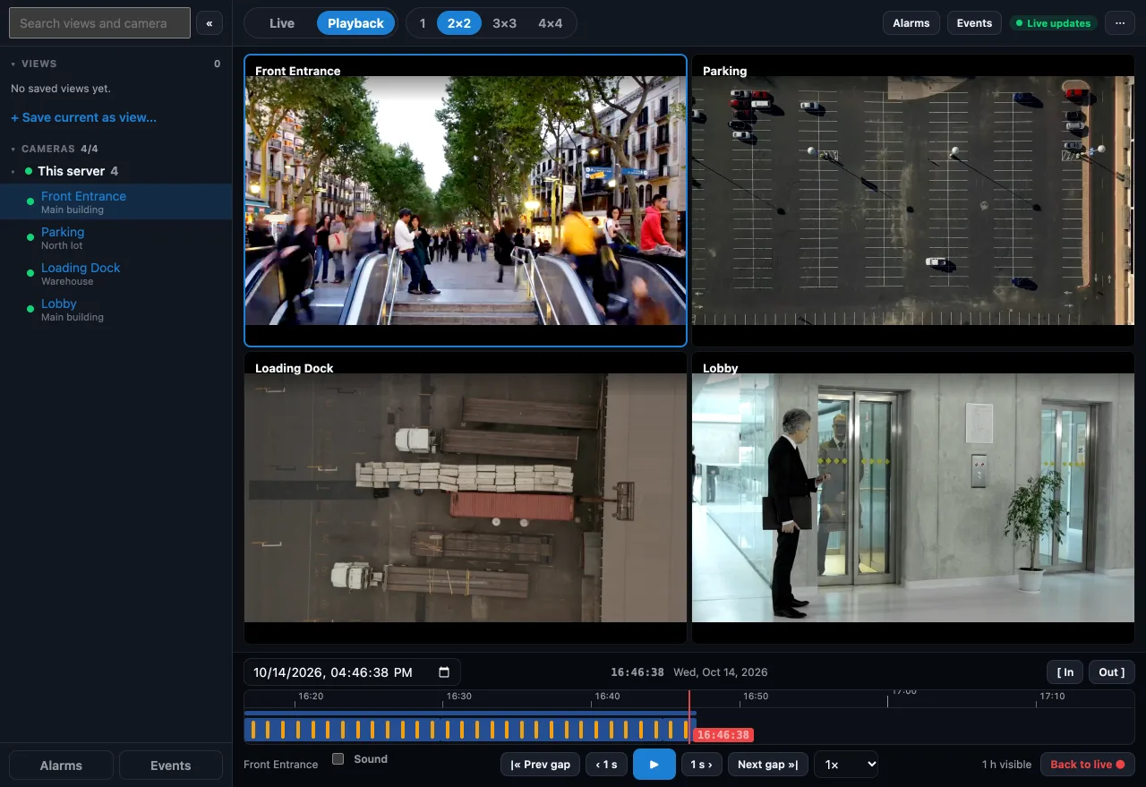Open the three-dots more options menu
This screenshot has height=787, width=1146.
[x=1120, y=23]
